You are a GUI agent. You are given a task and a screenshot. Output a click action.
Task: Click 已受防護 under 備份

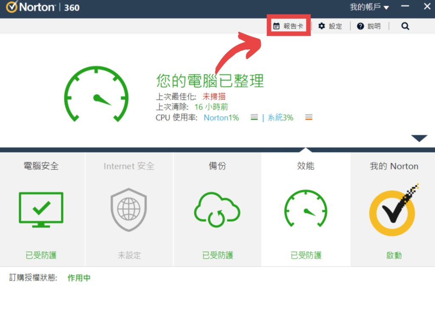(x=217, y=255)
